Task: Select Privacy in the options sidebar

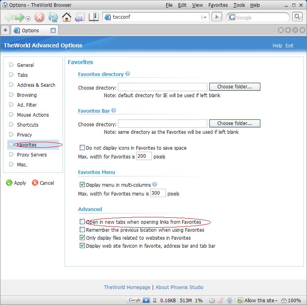Action: tap(24, 135)
